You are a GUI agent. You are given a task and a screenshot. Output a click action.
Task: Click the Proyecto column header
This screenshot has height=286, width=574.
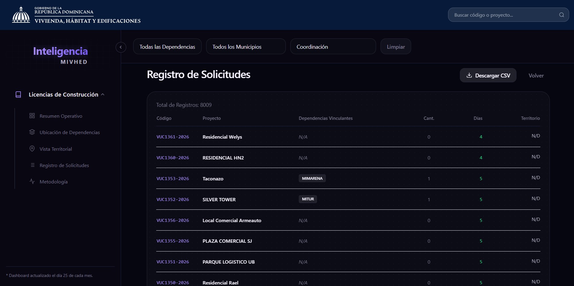[212, 118]
